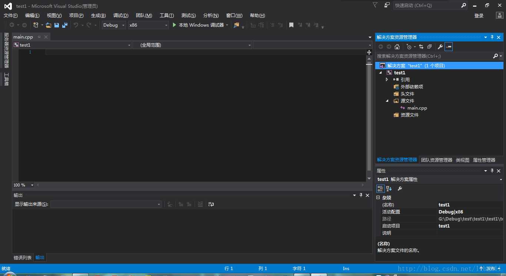Click the Undo arrow in the toolbar
Viewport: 506px width, 276px height.
pyautogui.click(x=76, y=25)
